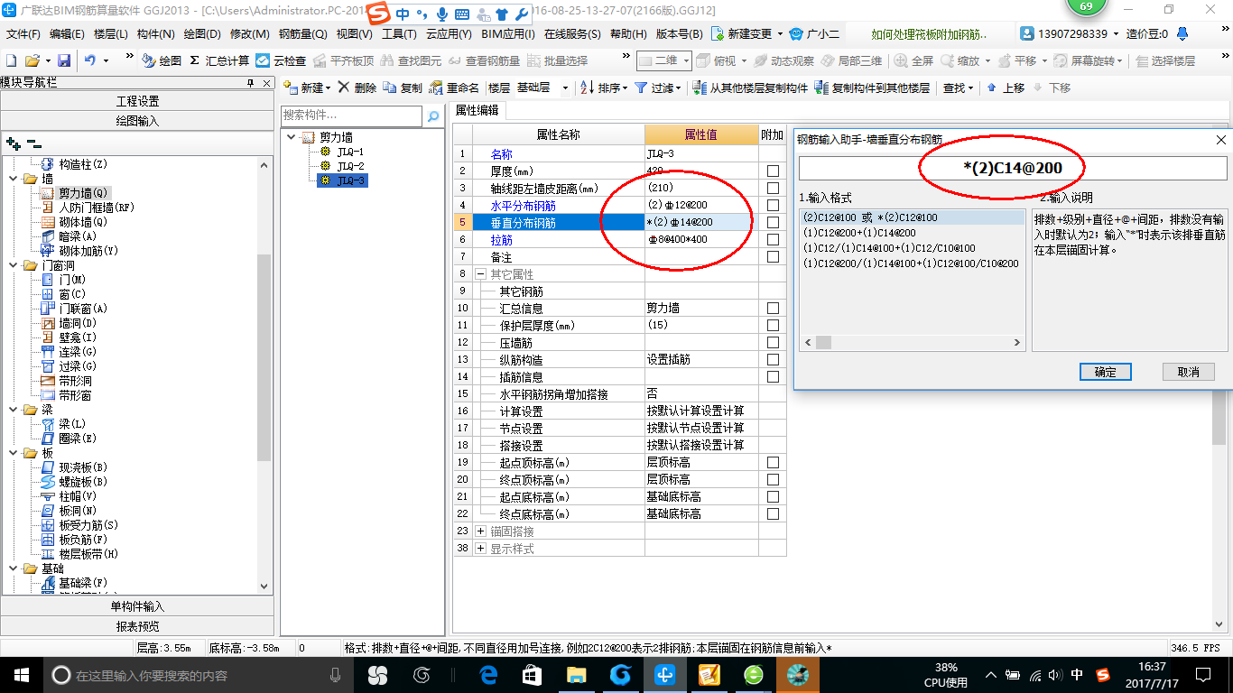Toggle 附加 checkbox for 汇总信息 row
Viewport: 1233px width, 693px height.
coord(773,309)
